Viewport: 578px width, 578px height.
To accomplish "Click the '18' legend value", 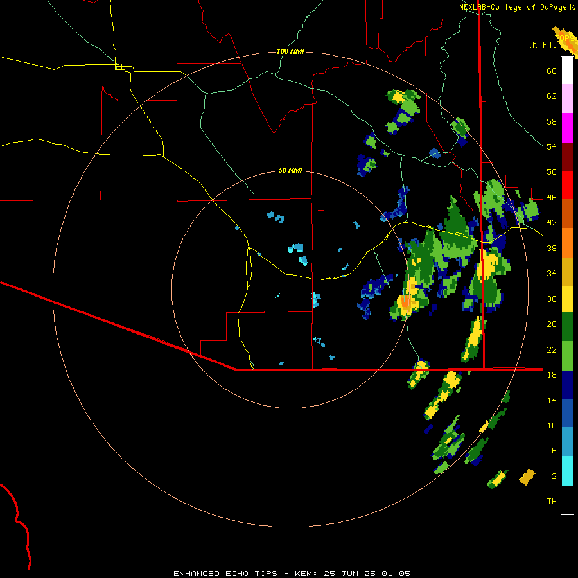I will coord(552,375).
